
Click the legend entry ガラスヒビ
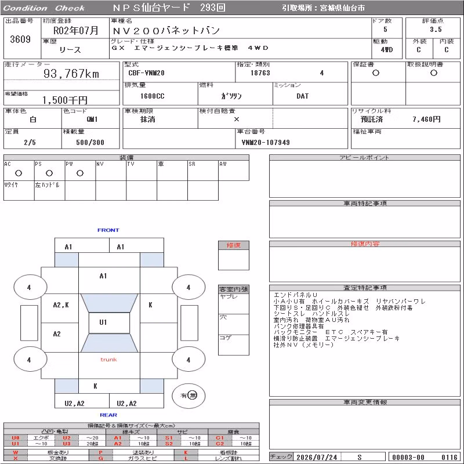click(143, 458)
